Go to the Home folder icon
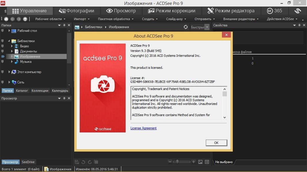 click(6, 19)
